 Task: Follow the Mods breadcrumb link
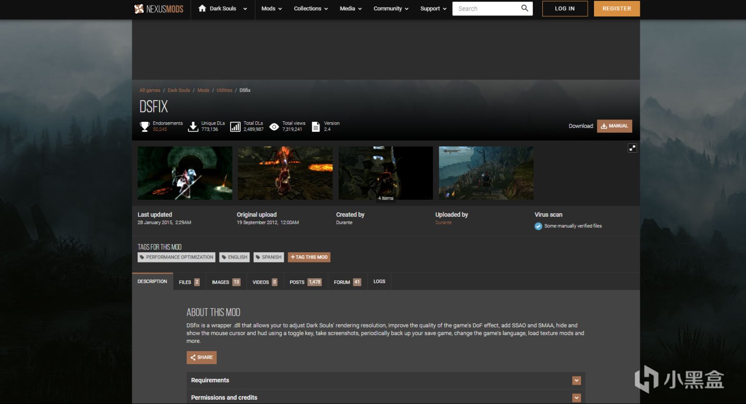[x=203, y=90]
